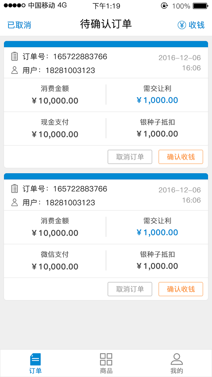Tap clipboard icon in second order card
Viewport: 212px width, 377px height.
click(15, 188)
